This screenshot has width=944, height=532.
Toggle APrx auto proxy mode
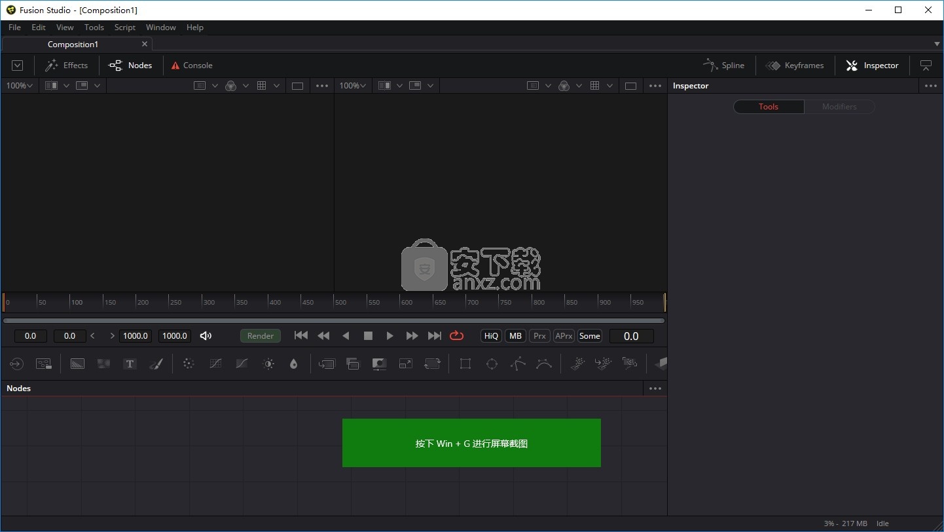click(564, 336)
